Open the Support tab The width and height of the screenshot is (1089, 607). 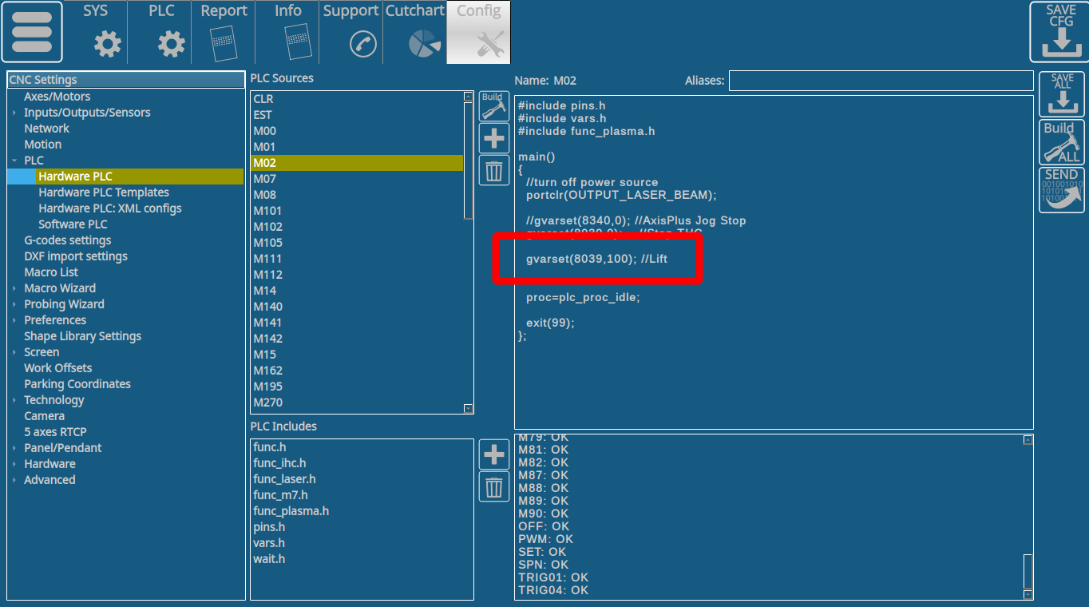tap(350, 32)
